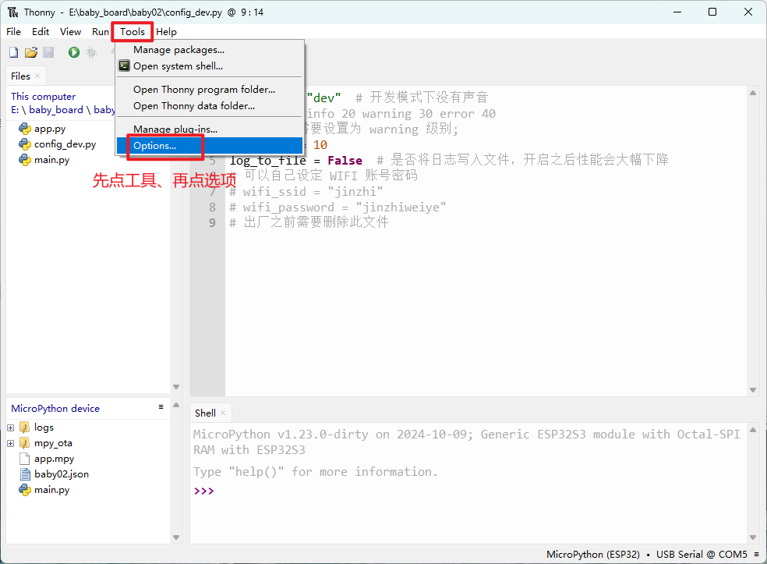767x564 pixels.
Task: Select main.py on MicroPython device
Action: (52, 490)
